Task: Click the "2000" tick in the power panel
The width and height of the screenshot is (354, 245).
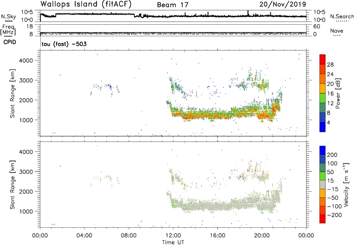Action: pyautogui.click(x=26, y=100)
